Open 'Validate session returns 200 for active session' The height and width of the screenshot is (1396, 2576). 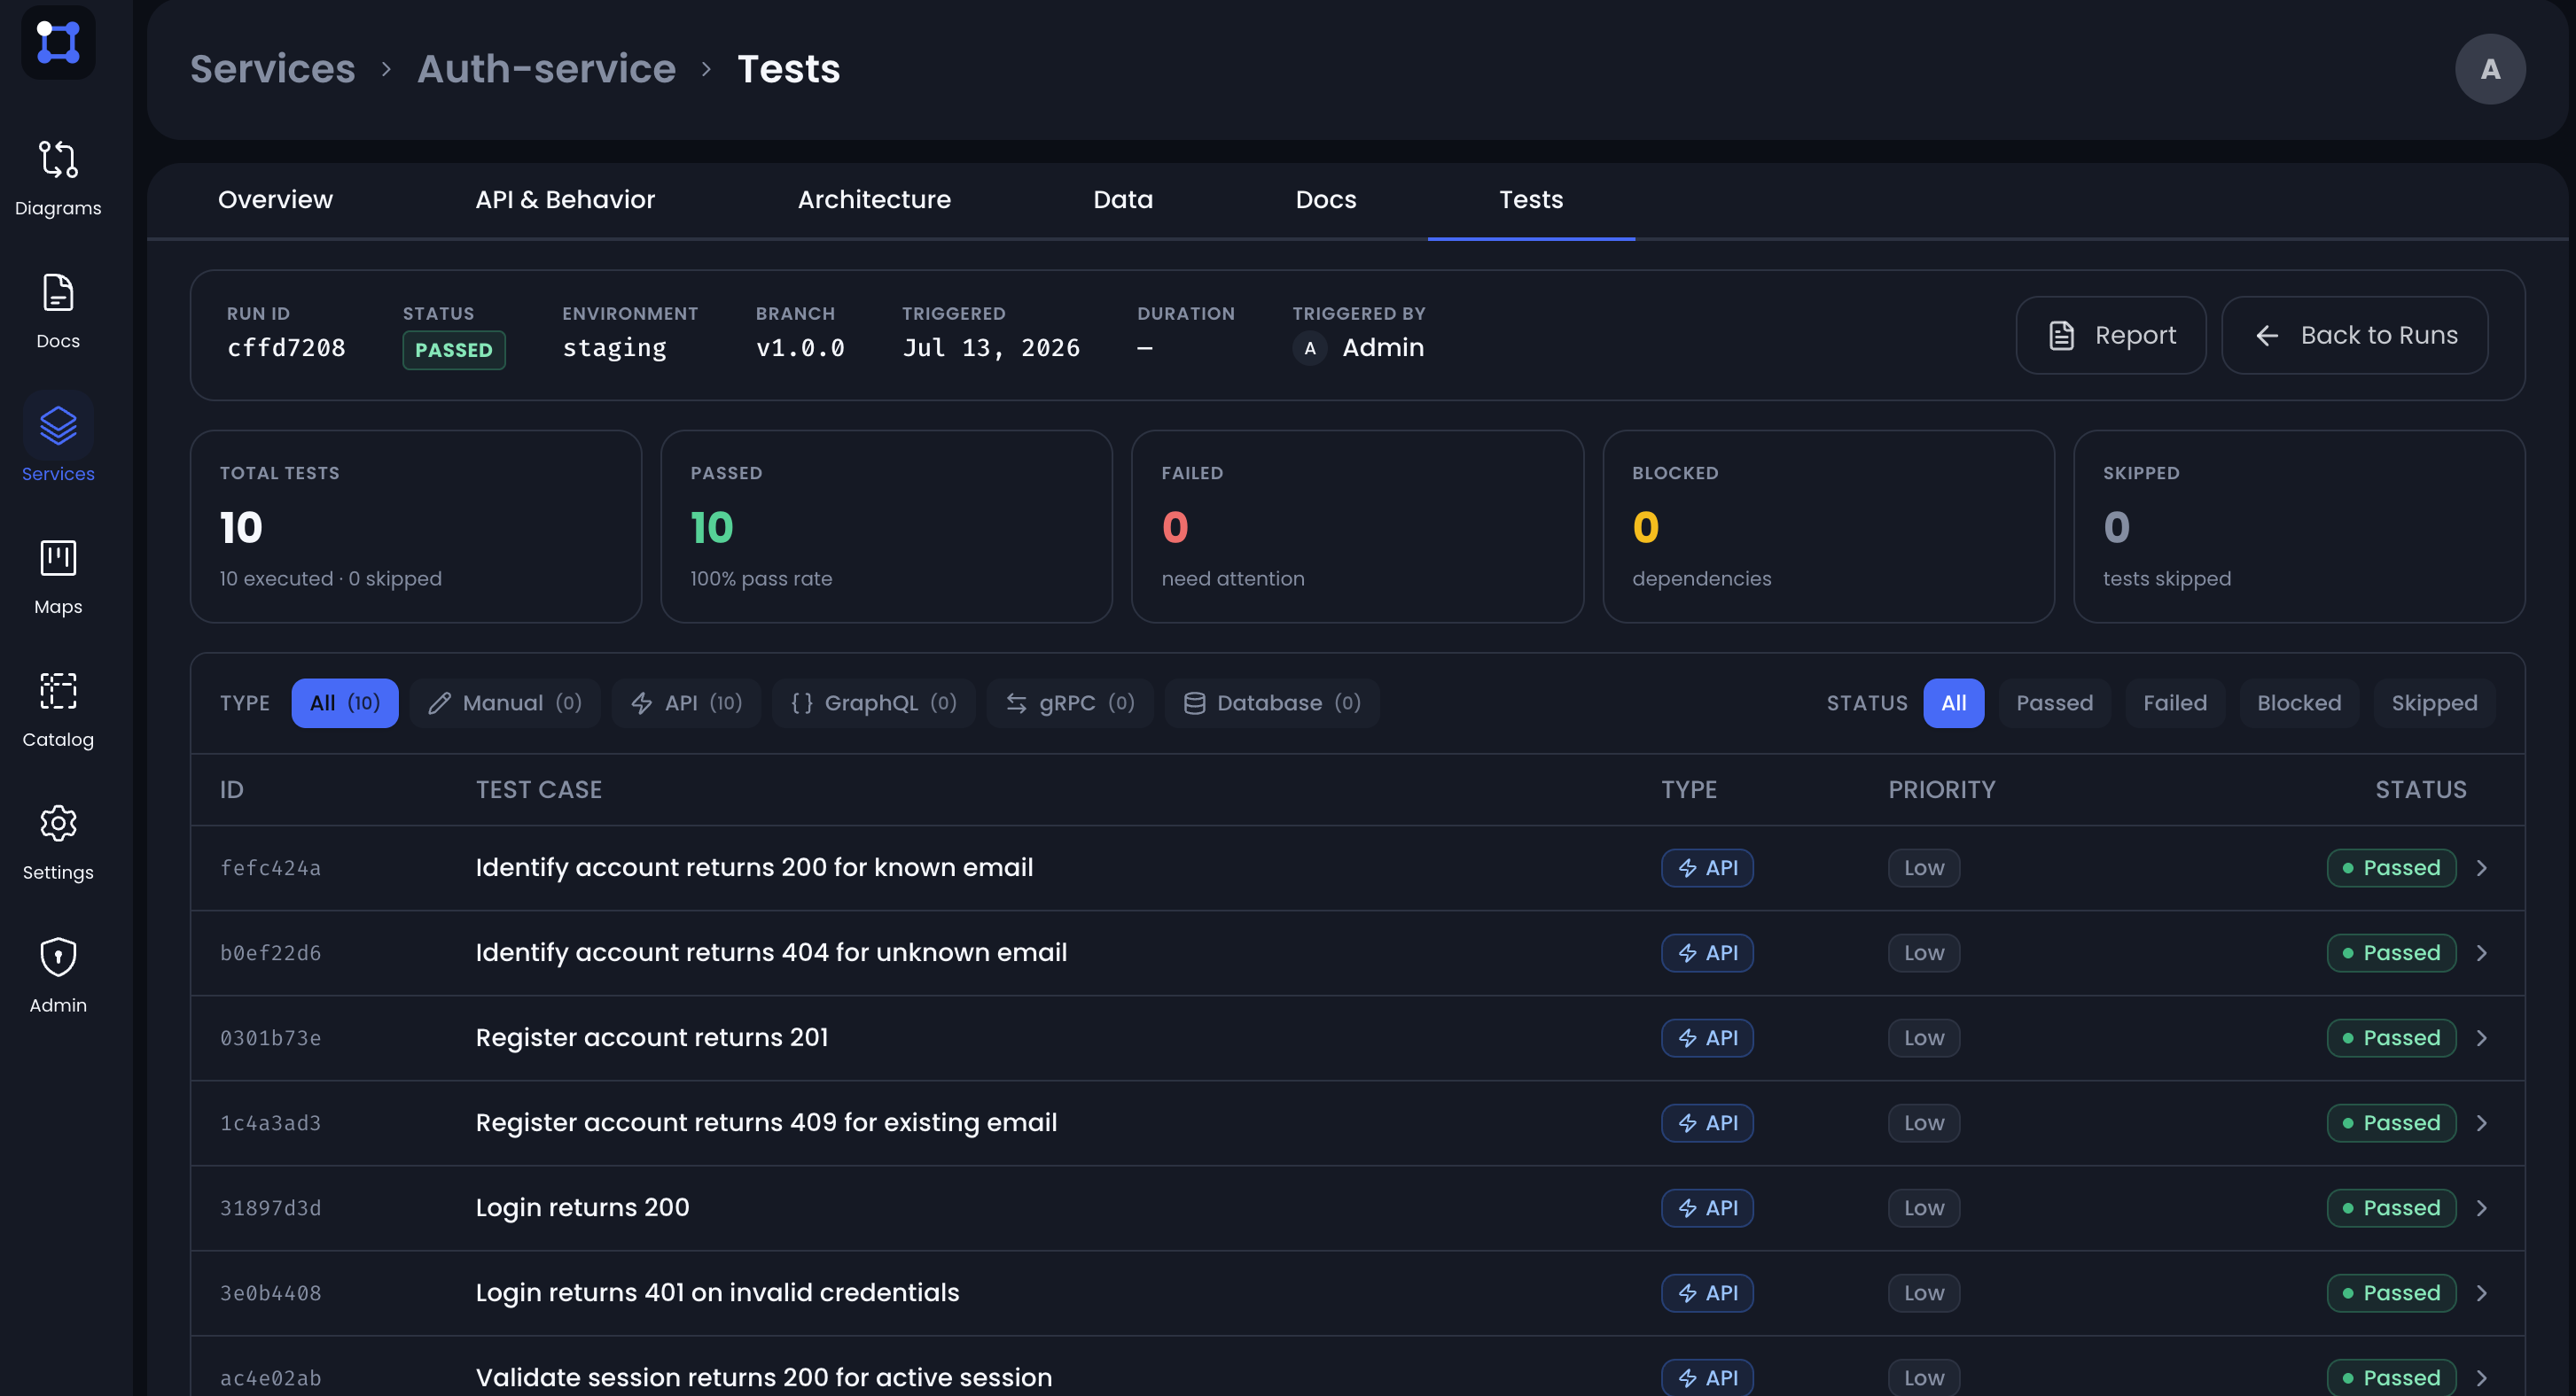pos(764,1378)
